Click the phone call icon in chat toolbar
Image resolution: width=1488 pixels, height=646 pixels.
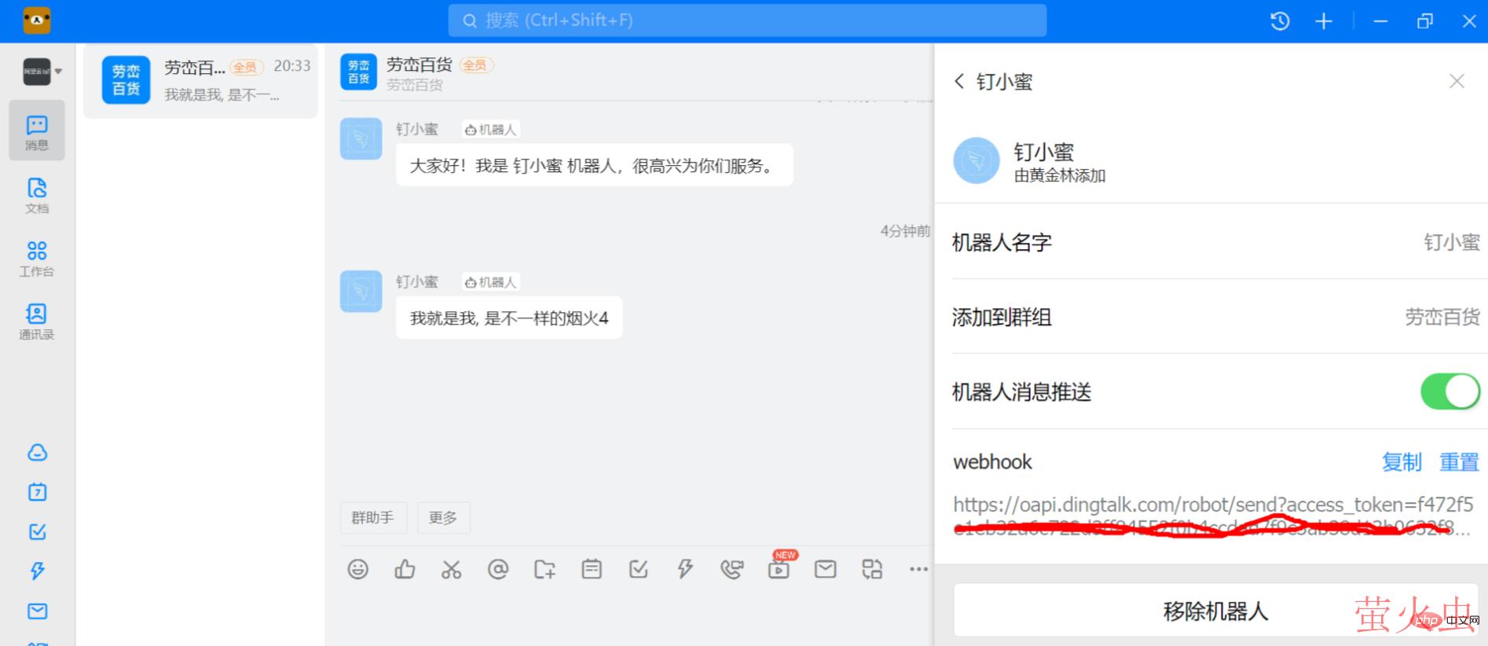point(731,569)
